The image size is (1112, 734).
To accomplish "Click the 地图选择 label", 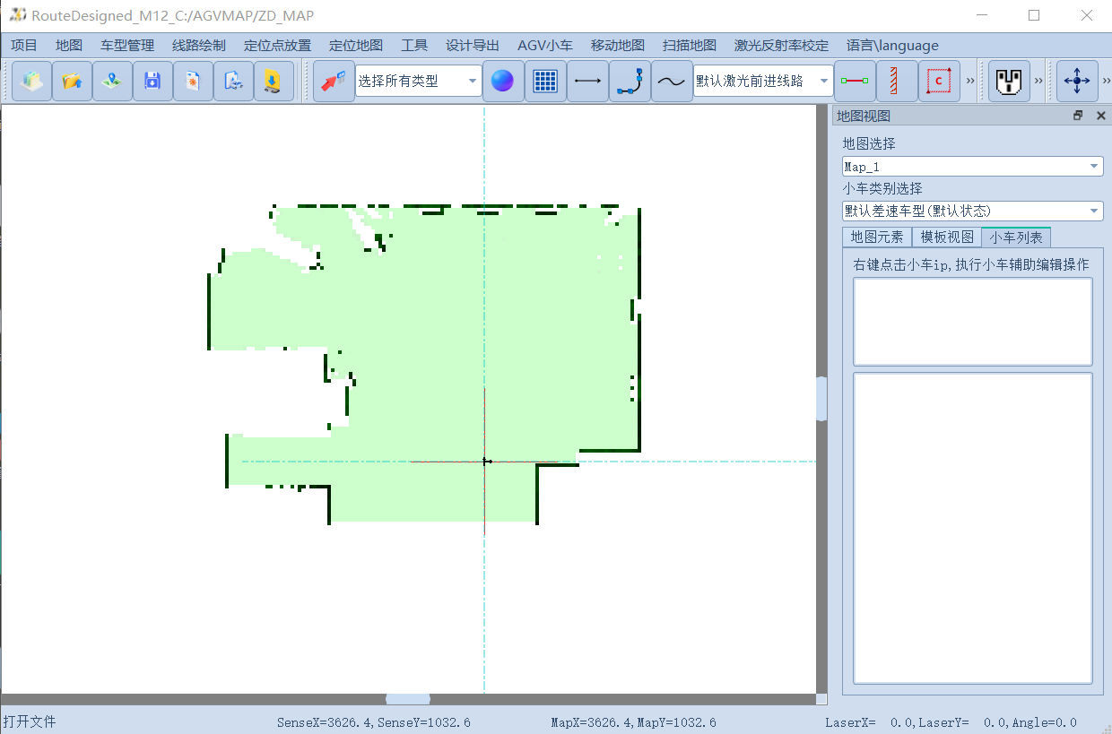I will (869, 143).
